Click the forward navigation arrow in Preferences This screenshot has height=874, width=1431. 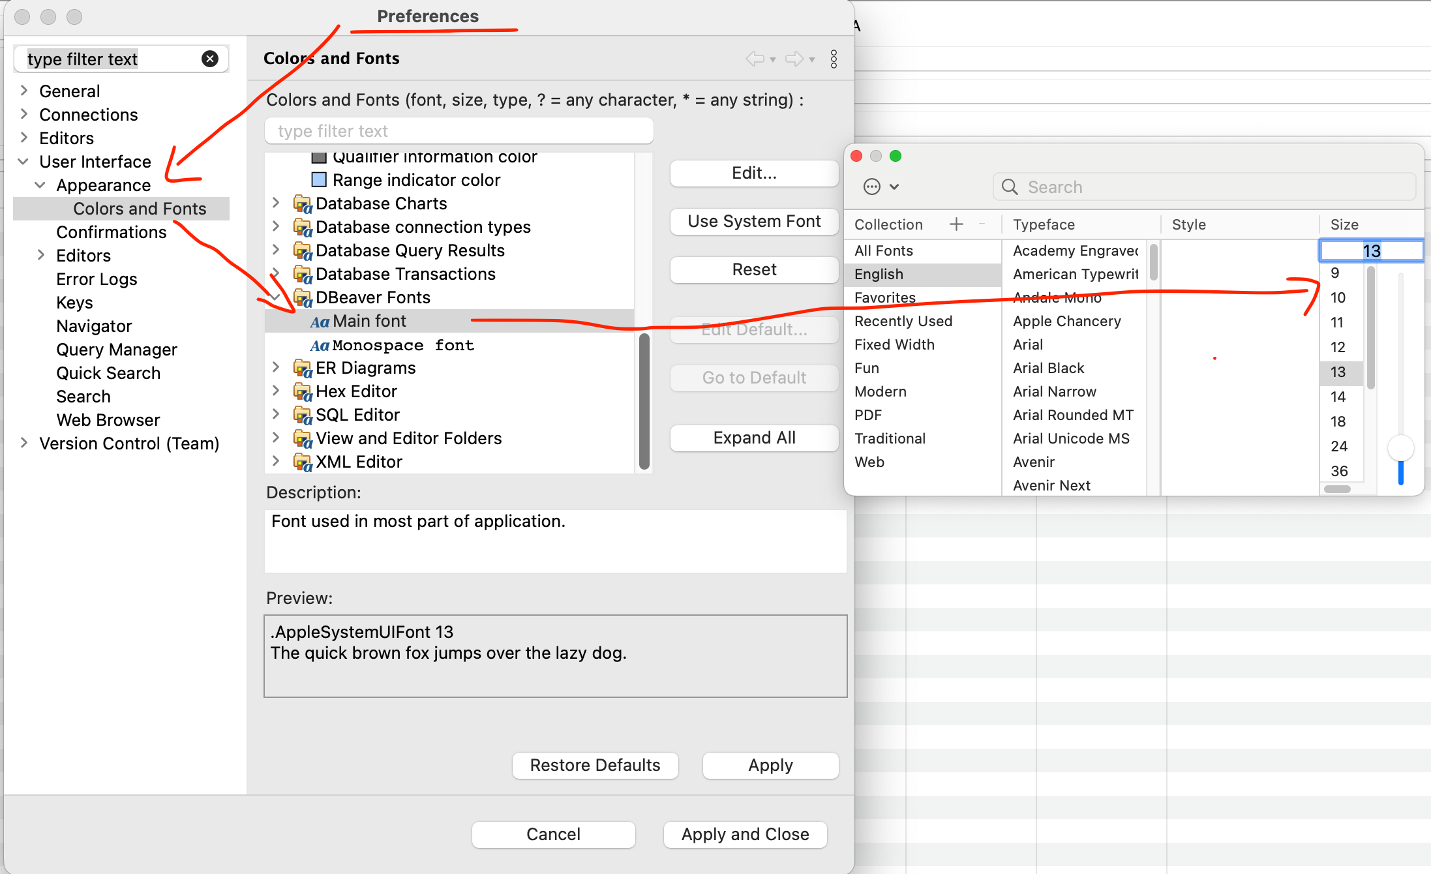(795, 59)
